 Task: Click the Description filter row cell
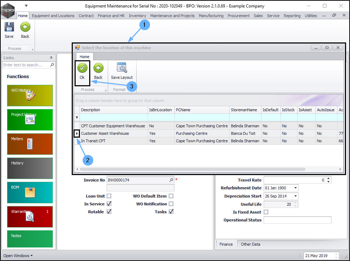113,117
